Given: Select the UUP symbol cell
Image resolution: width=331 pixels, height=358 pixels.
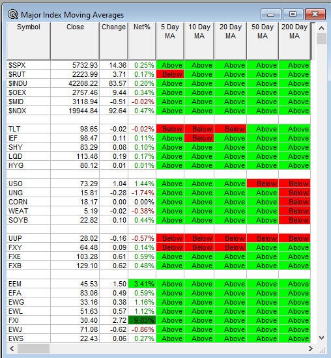Looking at the screenshot, I should pos(29,238).
